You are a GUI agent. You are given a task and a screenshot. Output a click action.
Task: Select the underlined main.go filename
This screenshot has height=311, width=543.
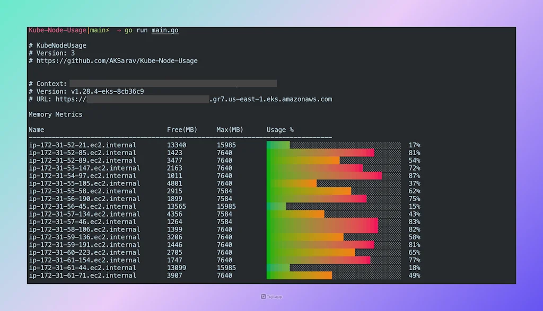click(165, 30)
